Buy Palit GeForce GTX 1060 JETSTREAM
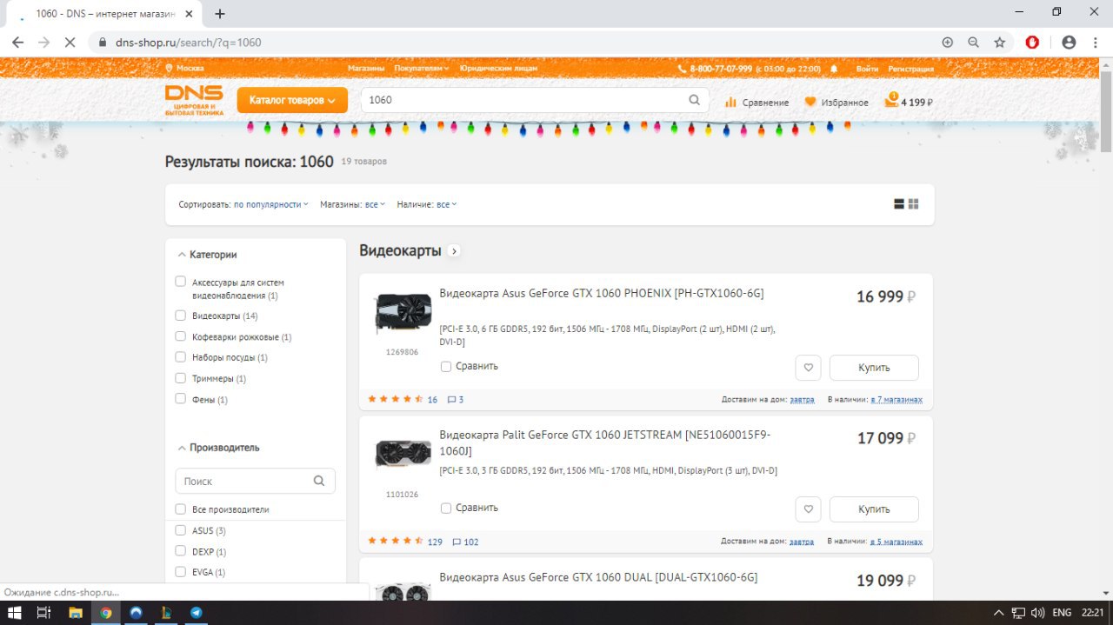Image resolution: width=1113 pixels, height=625 pixels. click(x=874, y=509)
